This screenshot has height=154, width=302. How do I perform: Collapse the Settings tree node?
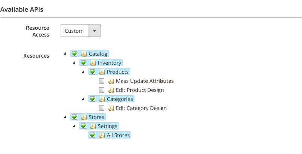(74, 126)
